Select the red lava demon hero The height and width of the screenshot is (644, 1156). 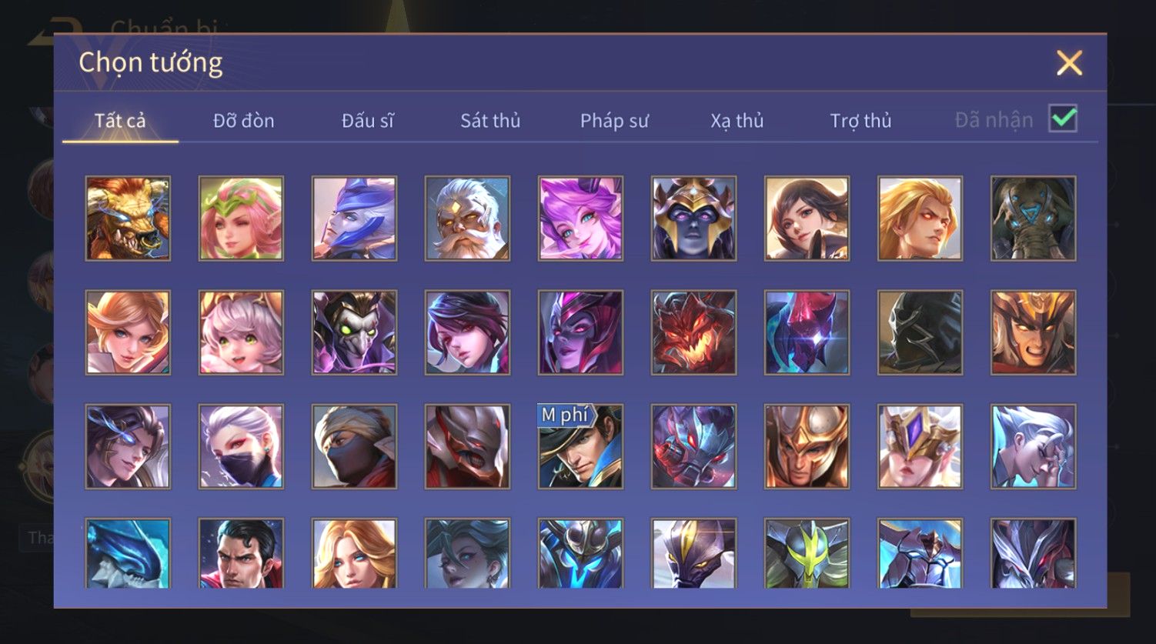(693, 332)
